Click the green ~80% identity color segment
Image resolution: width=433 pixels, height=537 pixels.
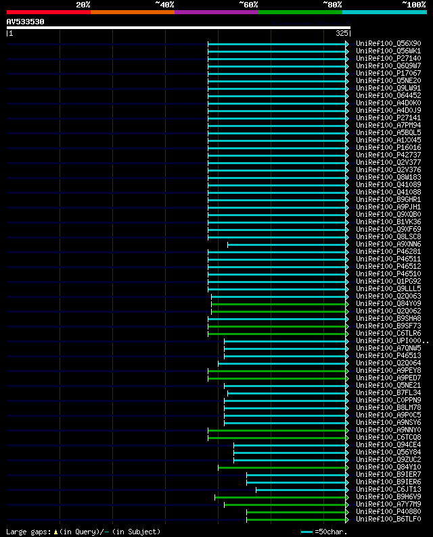(300, 12)
